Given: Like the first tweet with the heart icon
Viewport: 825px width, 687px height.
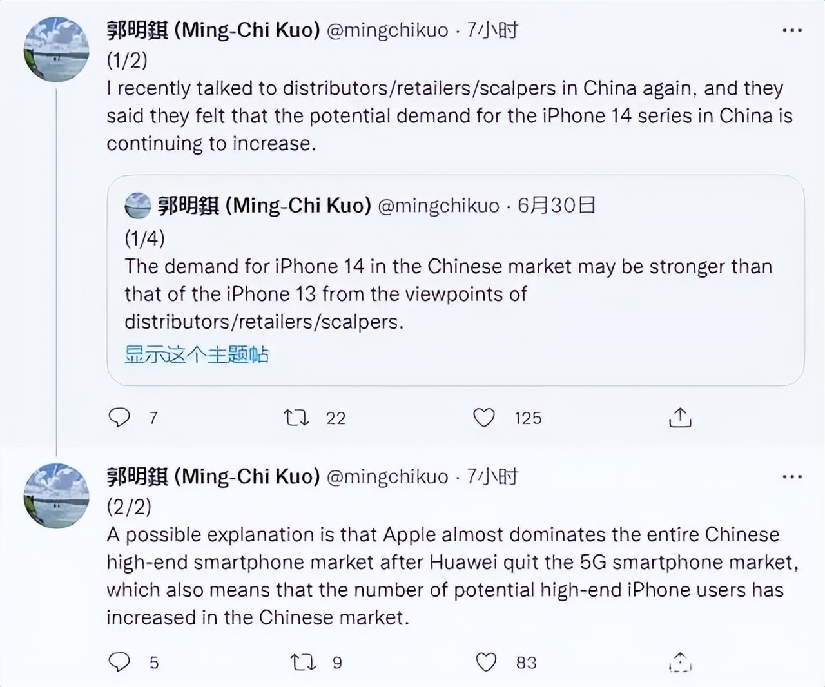Looking at the screenshot, I should 485,418.
